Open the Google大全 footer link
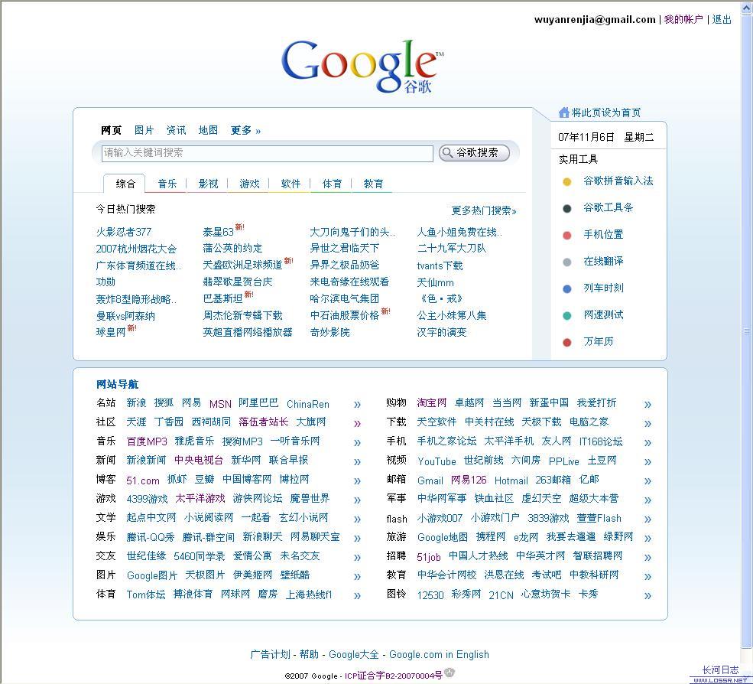This screenshot has width=753, height=684. (x=354, y=655)
